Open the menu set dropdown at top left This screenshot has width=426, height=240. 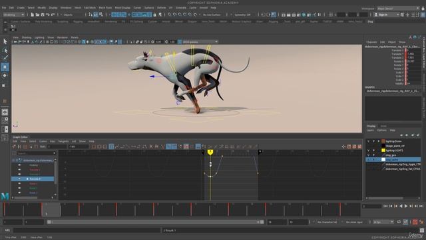(13, 15)
